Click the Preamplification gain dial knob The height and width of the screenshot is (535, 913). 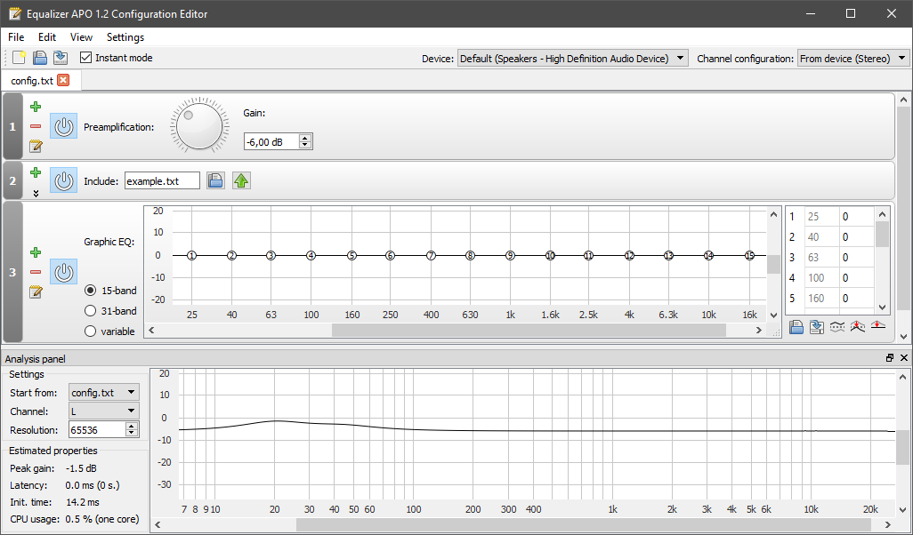(199, 126)
